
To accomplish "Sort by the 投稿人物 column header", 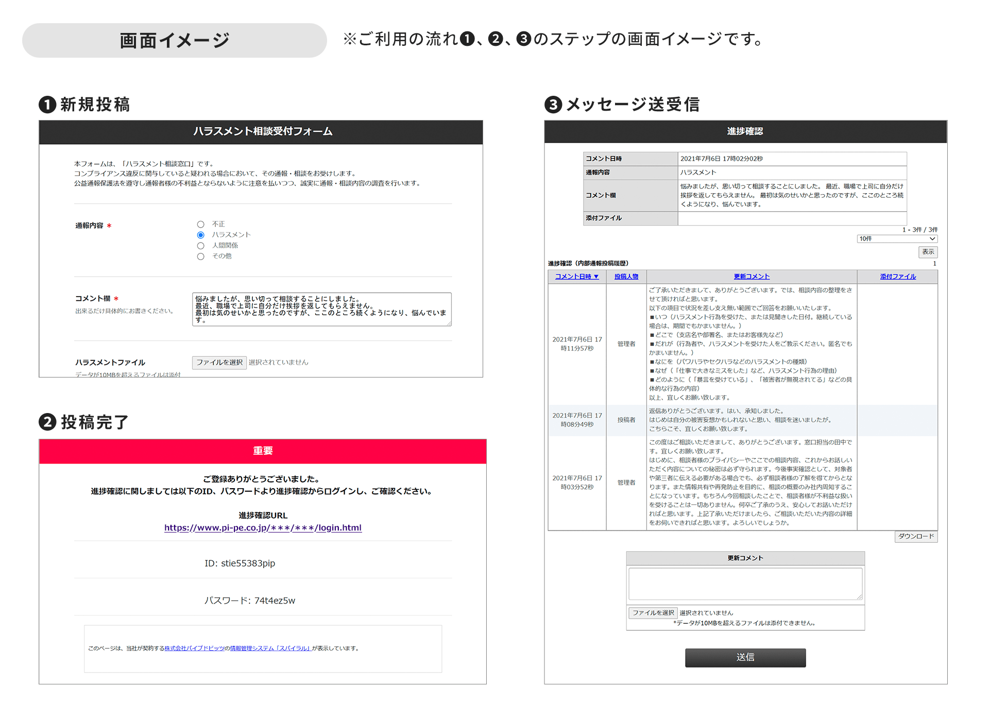I will (626, 277).
